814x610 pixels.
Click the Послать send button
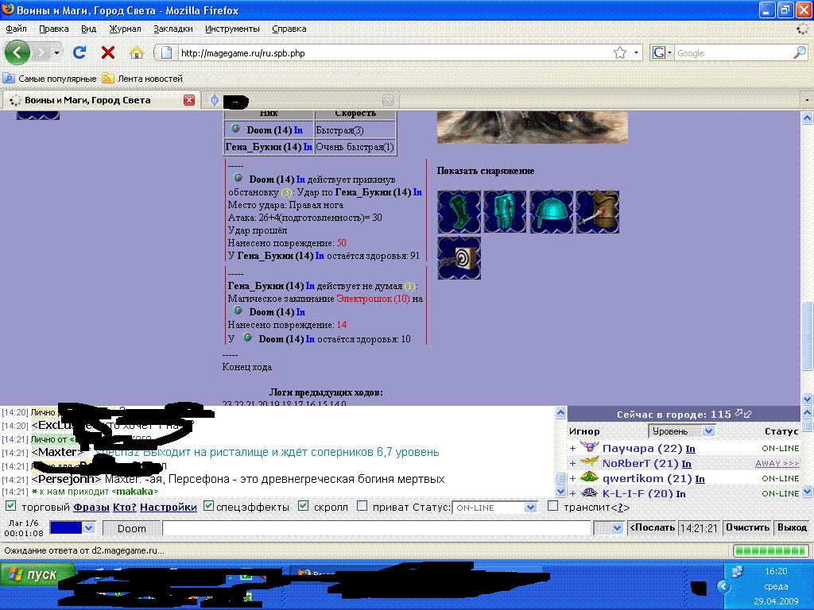[652, 527]
